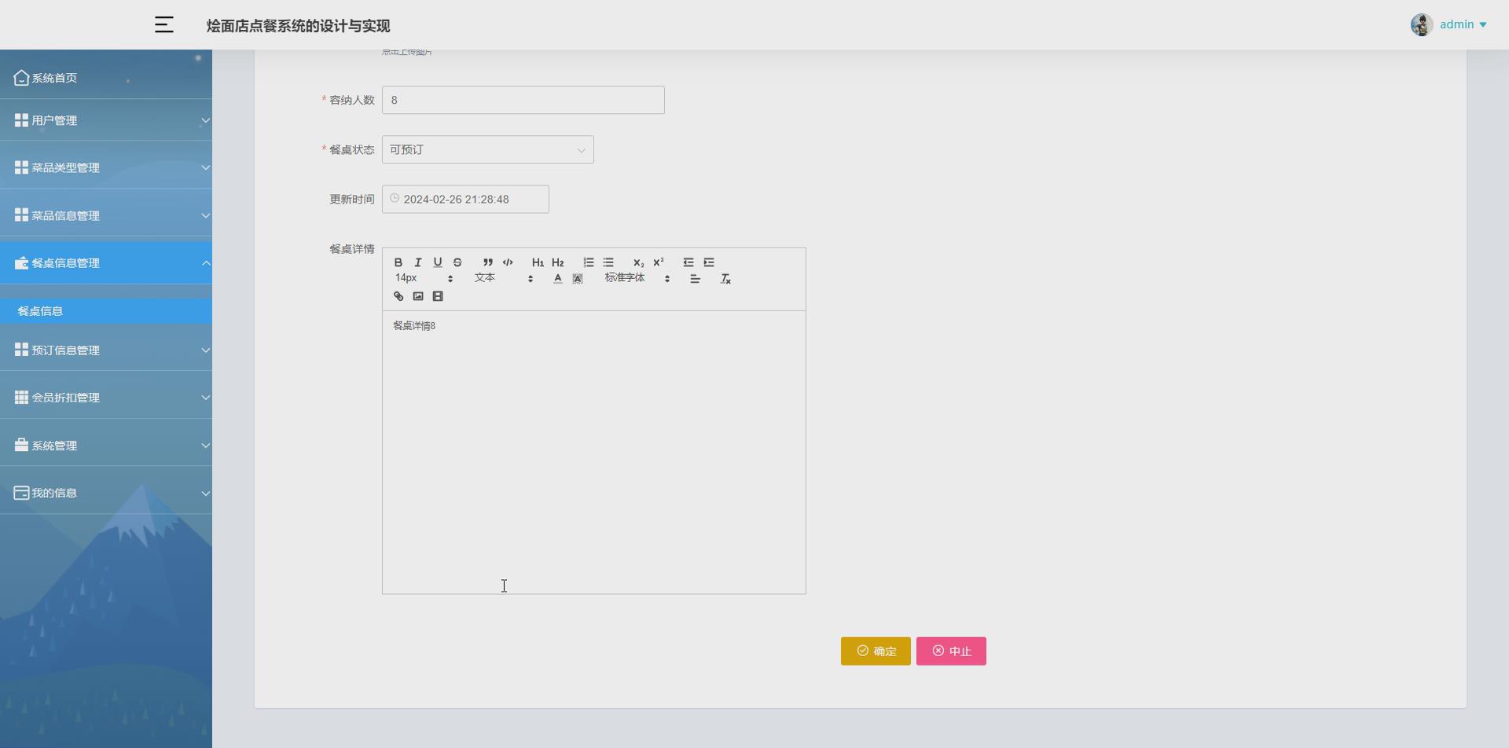1509x748 pixels.
Task: Open the text alignment options
Action: [696, 278]
